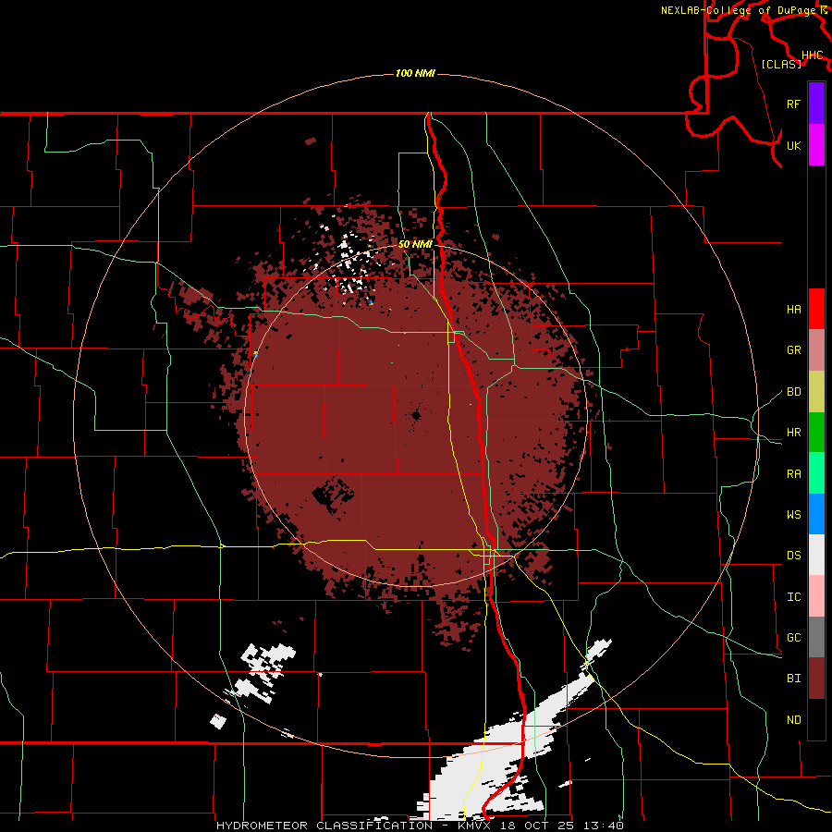Click the RF purple legend swatch
The height and width of the screenshot is (832, 832).
[x=816, y=104]
